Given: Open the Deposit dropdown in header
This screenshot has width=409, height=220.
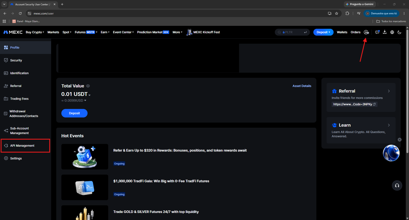Looking at the screenshot, I should tap(323, 32).
